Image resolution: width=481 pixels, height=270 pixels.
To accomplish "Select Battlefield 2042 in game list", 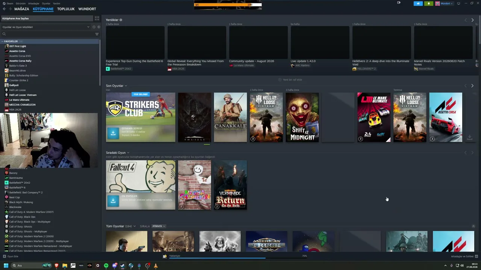I will coord(20,183).
